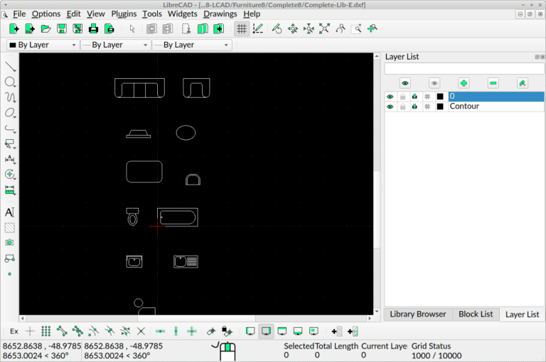This screenshot has width=546, height=362.
Task: Open the Help menu
Action: click(x=252, y=14)
